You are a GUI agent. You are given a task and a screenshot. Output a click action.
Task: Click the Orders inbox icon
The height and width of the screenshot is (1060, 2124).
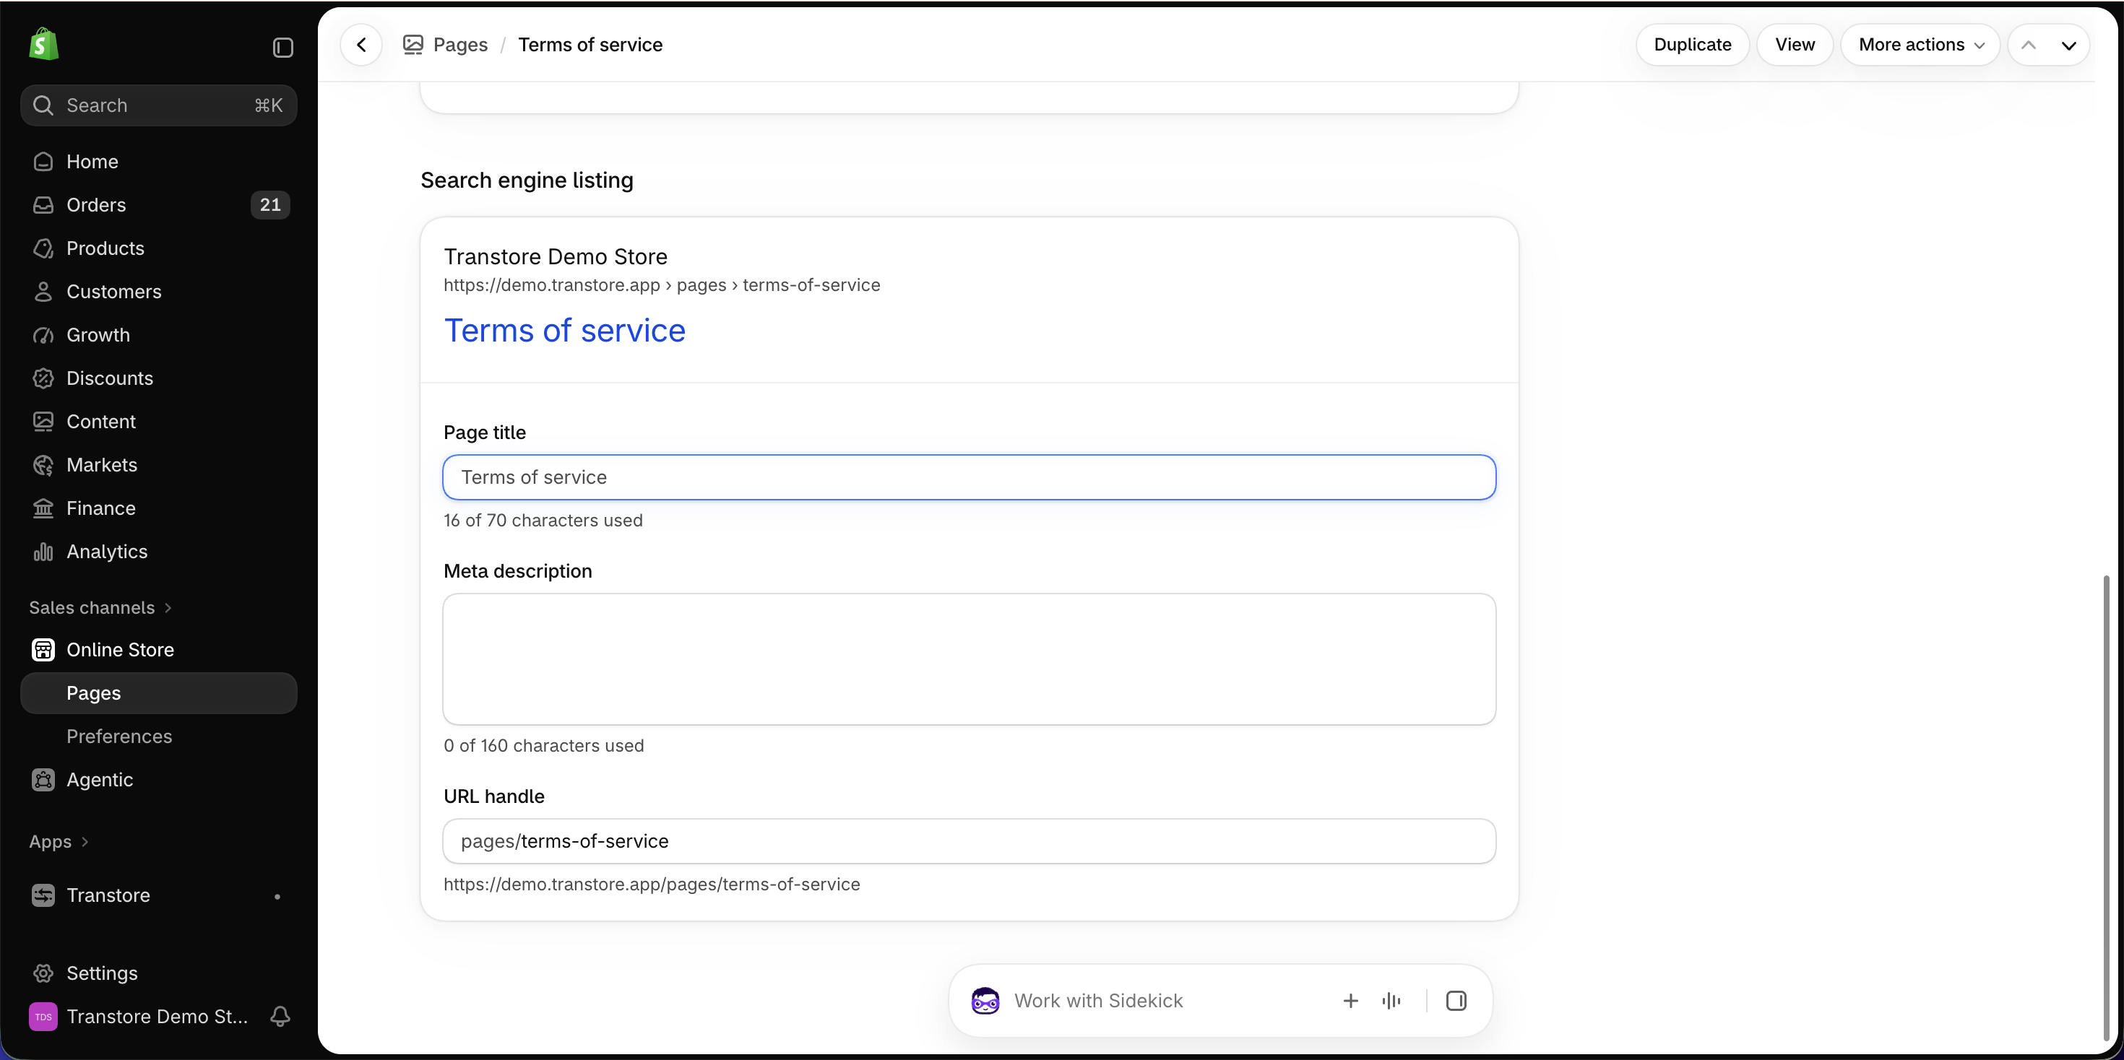click(43, 205)
